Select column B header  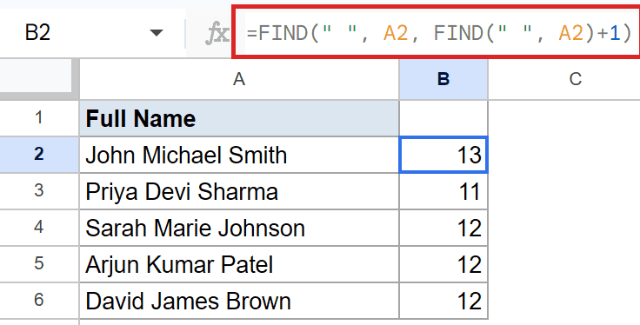click(443, 79)
